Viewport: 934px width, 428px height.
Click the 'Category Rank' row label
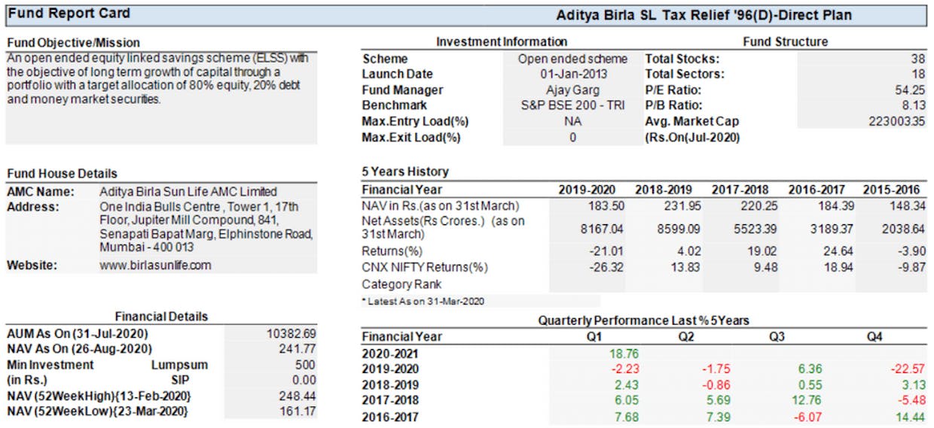tap(401, 284)
